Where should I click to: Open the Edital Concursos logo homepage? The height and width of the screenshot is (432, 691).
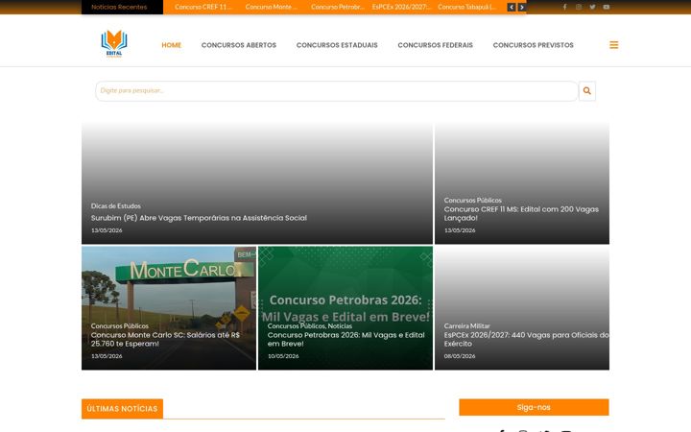114,43
